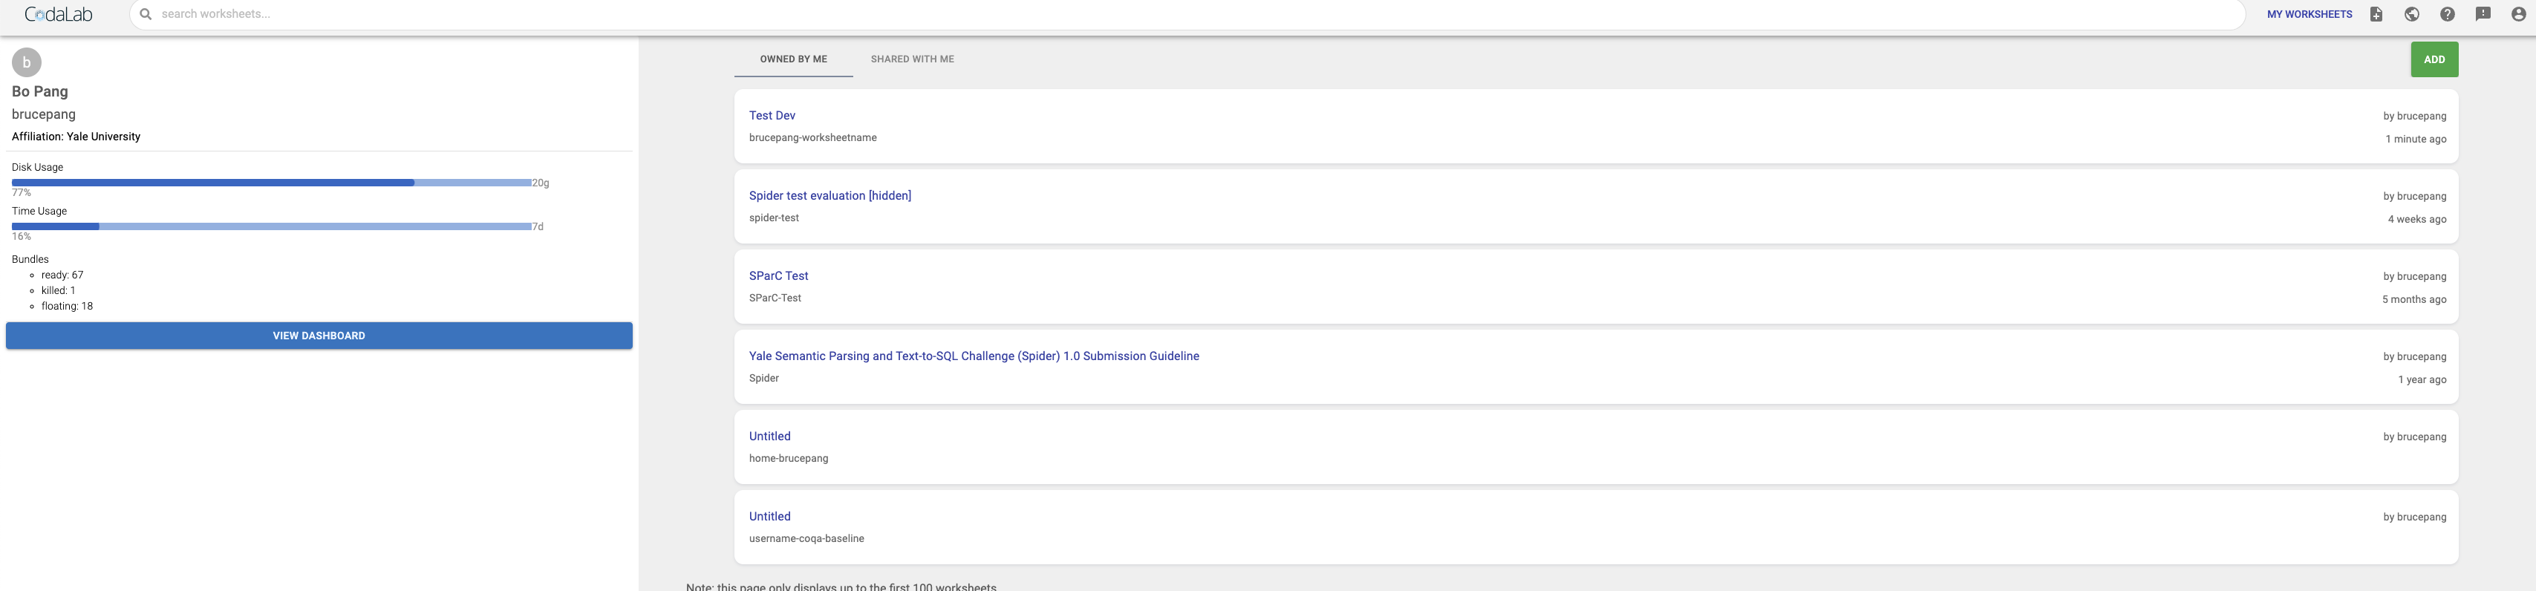2536x591 pixels.
Task: Open the Test Dev worksheet
Action: click(772, 115)
